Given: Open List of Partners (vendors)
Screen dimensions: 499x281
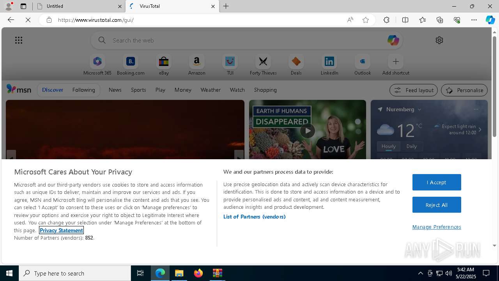Looking at the screenshot, I should pos(255,217).
